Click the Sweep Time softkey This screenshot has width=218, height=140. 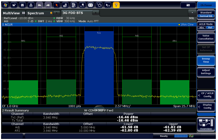(206, 61)
